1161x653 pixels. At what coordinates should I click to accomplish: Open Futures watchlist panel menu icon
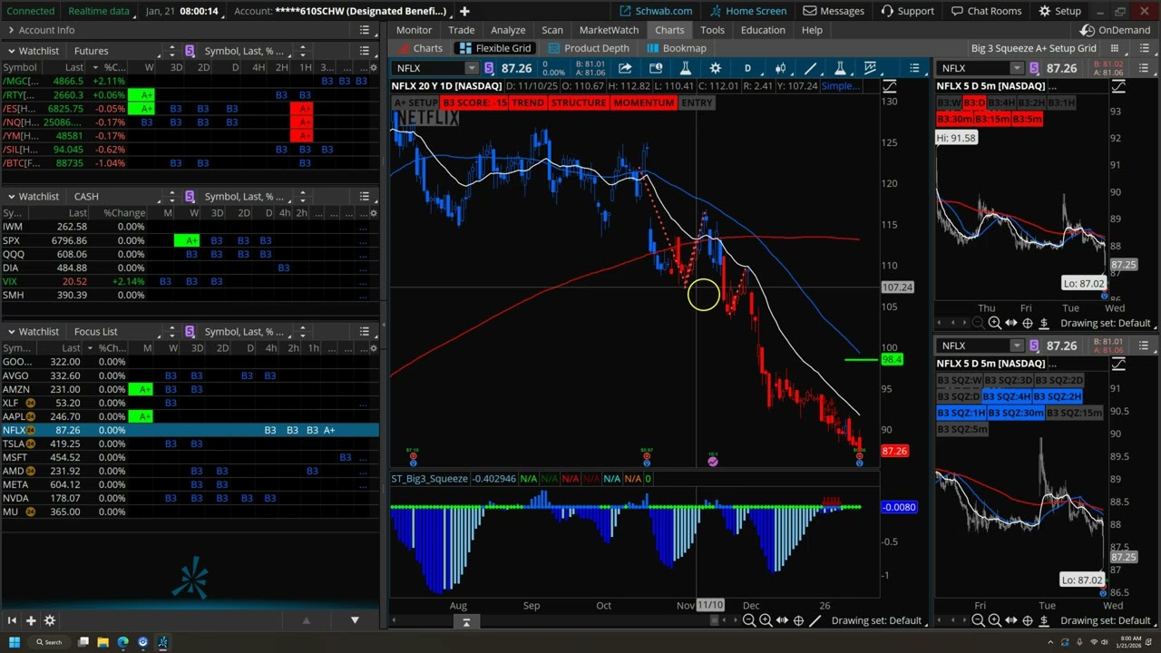tap(364, 51)
